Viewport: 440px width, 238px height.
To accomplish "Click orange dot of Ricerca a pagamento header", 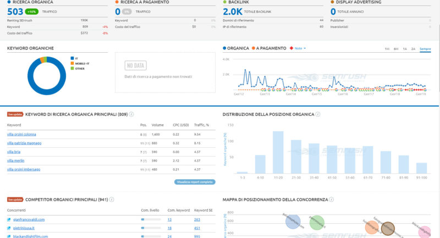I will point(117,2).
